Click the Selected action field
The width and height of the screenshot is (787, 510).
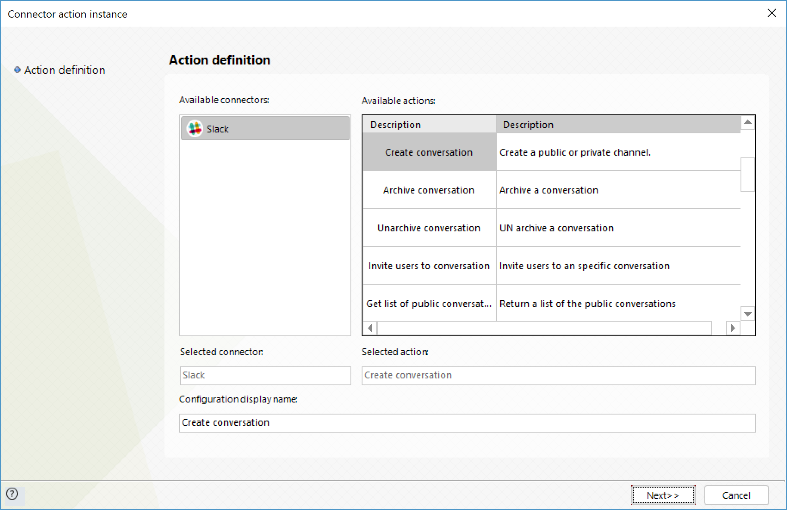(558, 375)
